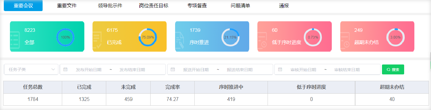The width and height of the screenshot is (431, 110).
Task: Click the 序时推进中 column header
Action: pyautogui.click(x=231, y=87)
